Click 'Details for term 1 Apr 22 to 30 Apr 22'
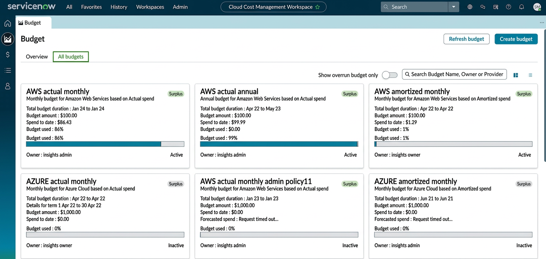The height and width of the screenshot is (259, 546). pyautogui.click(x=64, y=205)
